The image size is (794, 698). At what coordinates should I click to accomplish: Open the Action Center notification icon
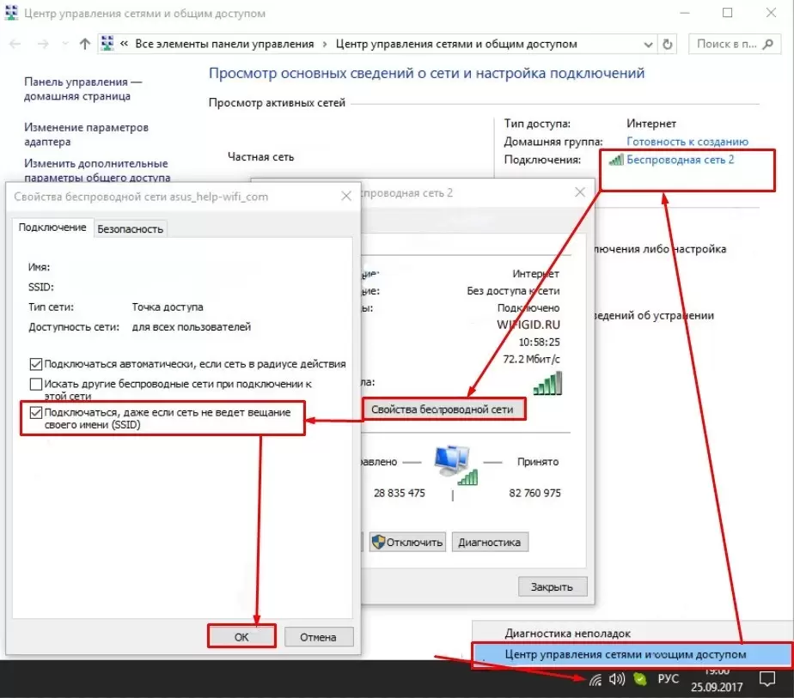tap(767, 680)
